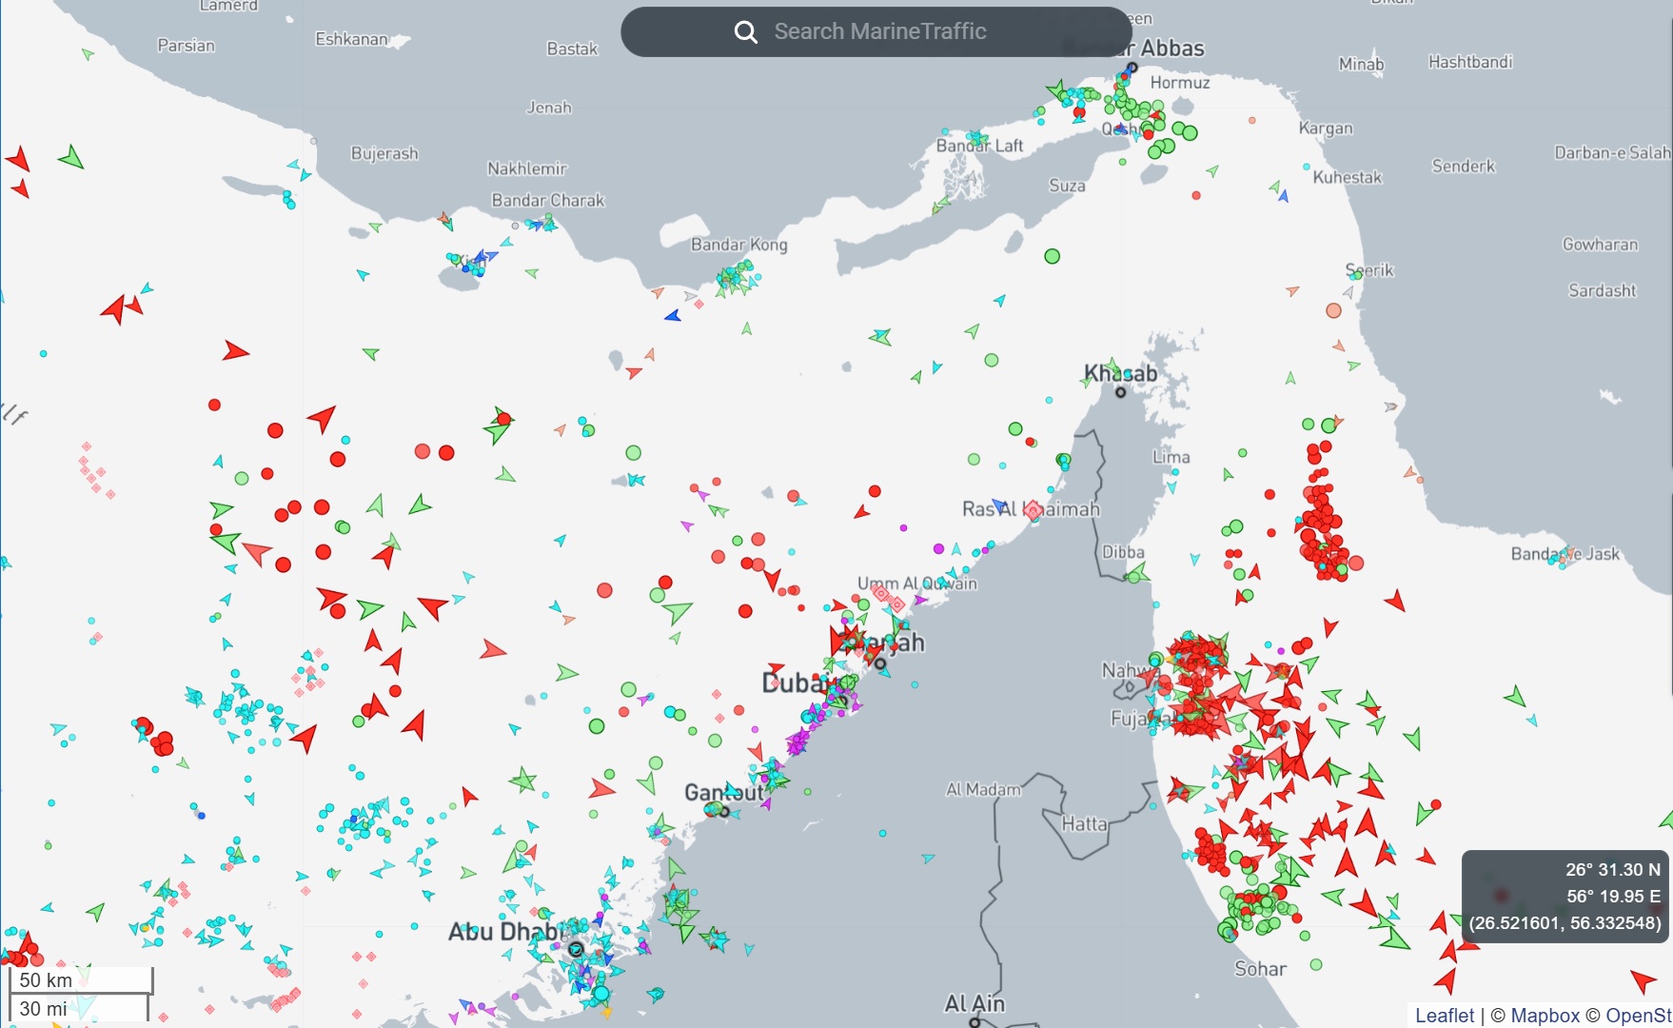1673x1028 pixels.
Task: Click green circle vessel south of Suza
Action: pyautogui.click(x=1052, y=256)
